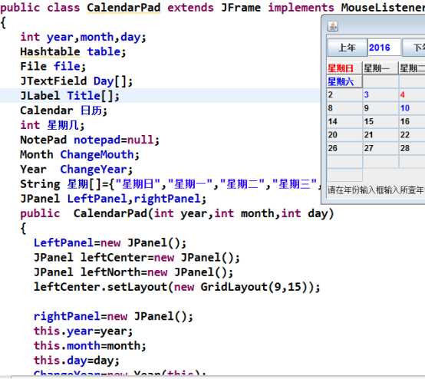The image size is (425, 379).
Task: Select day cell 28 in the calendar
Action: coord(412,148)
